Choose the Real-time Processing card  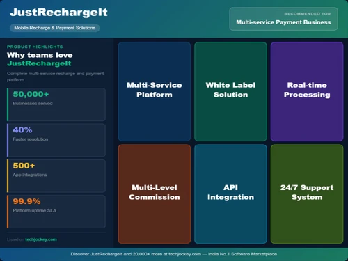click(307, 92)
